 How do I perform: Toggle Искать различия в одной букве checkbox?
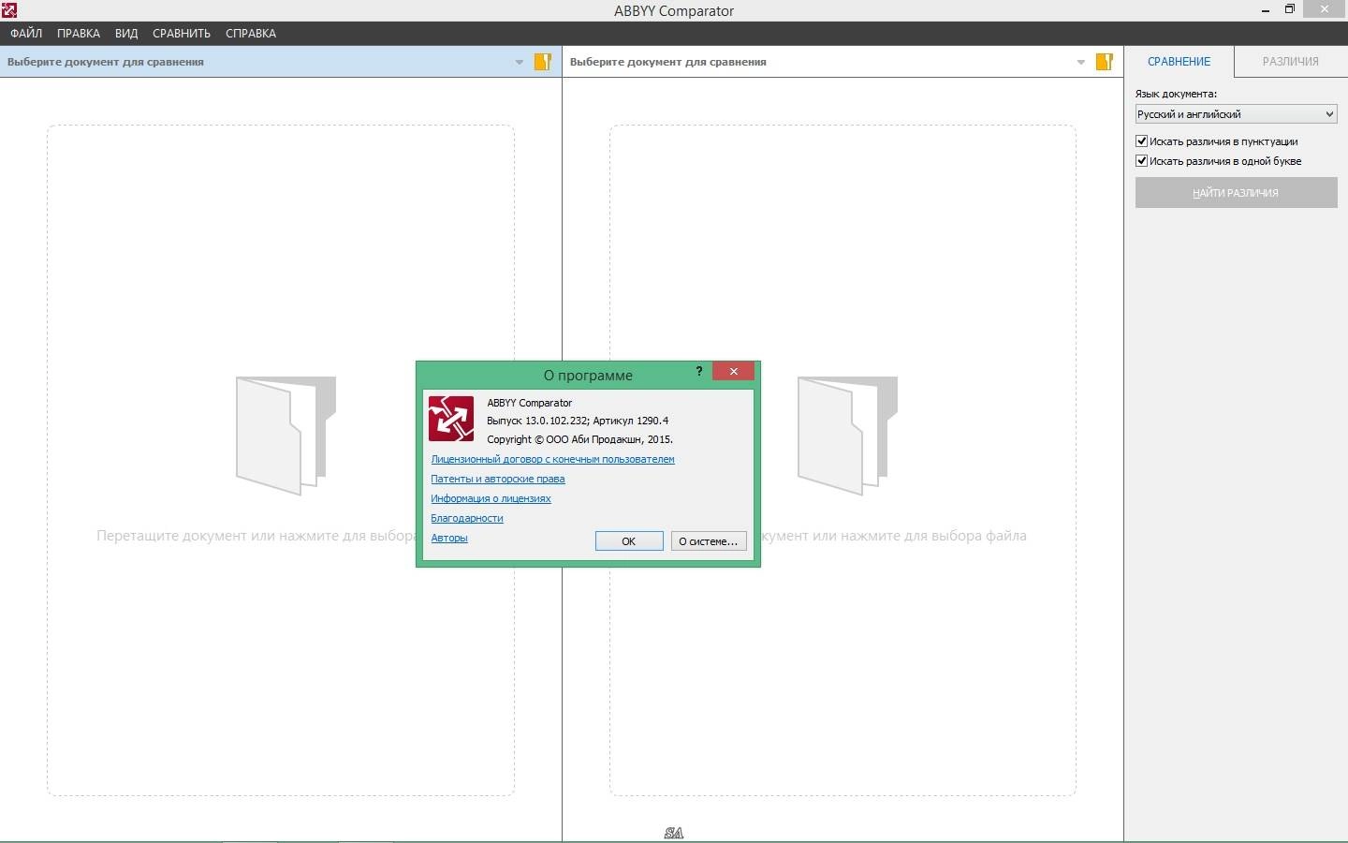[x=1141, y=161]
